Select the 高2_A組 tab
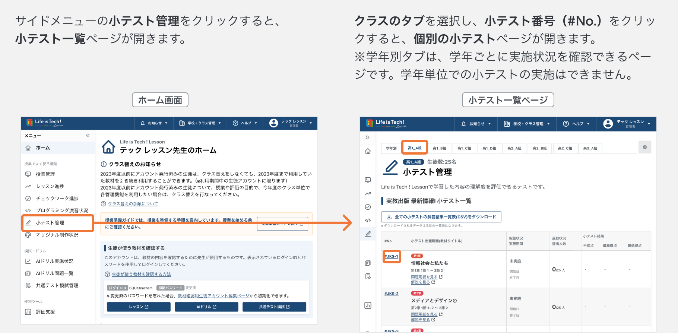The width and height of the screenshot is (678, 333). click(x=514, y=148)
